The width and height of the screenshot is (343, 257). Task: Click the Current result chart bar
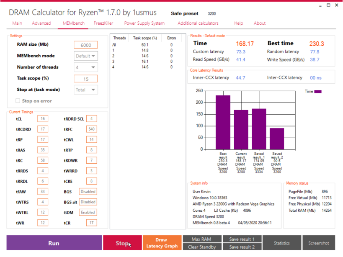241,130
